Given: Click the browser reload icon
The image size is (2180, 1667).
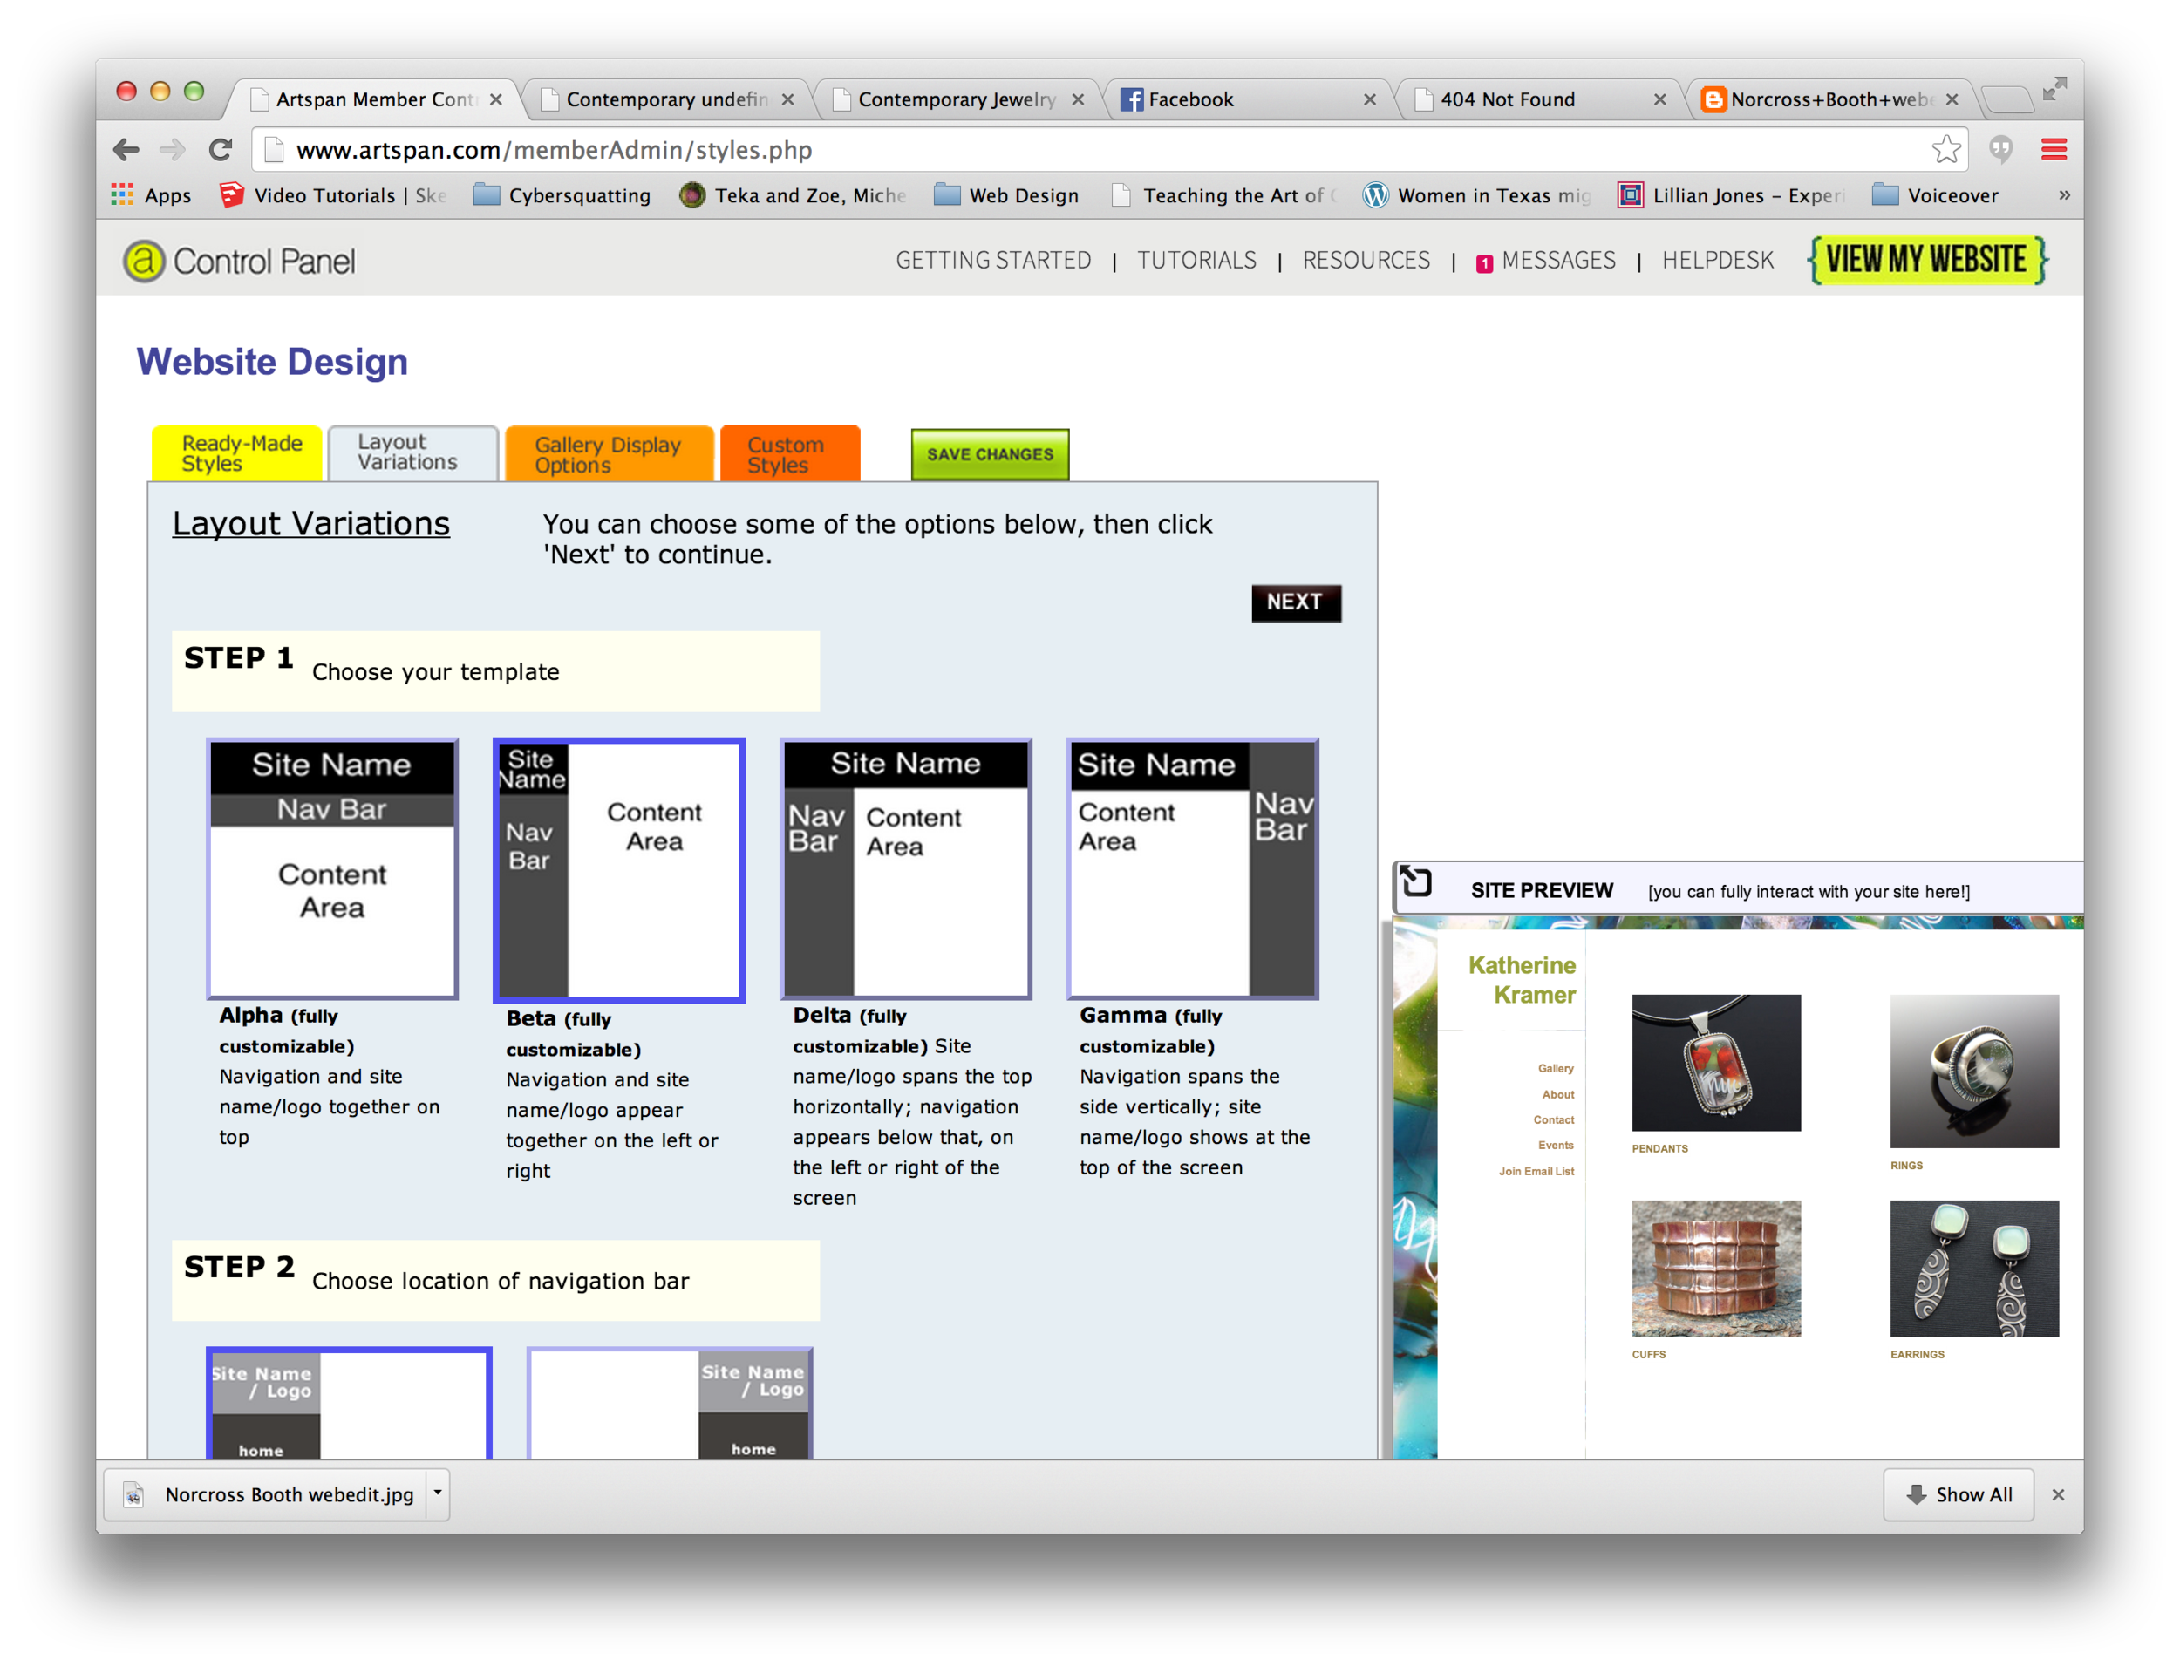Looking at the screenshot, I should pyautogui.click(x=221, y=150).
